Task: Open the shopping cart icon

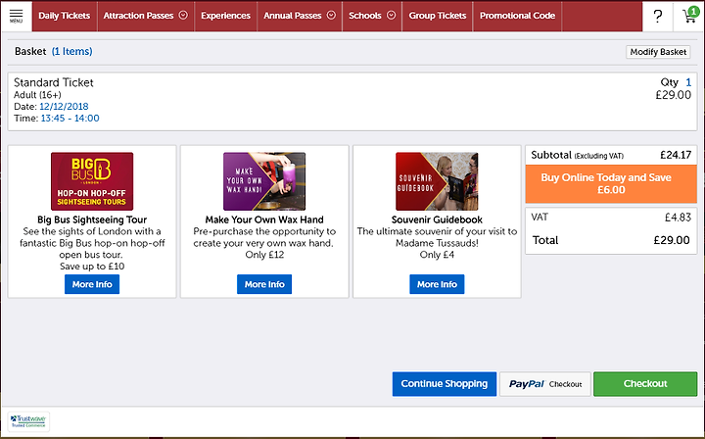Action: [x=689, y=17]
